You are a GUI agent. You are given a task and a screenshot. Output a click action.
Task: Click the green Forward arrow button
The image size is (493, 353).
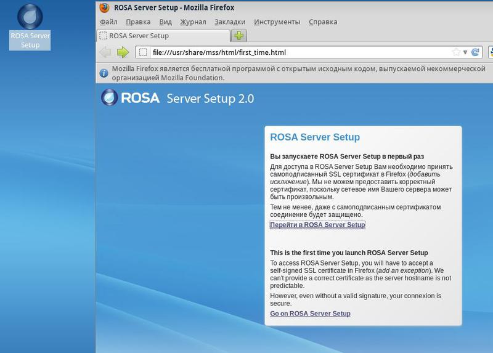(123, 52)
